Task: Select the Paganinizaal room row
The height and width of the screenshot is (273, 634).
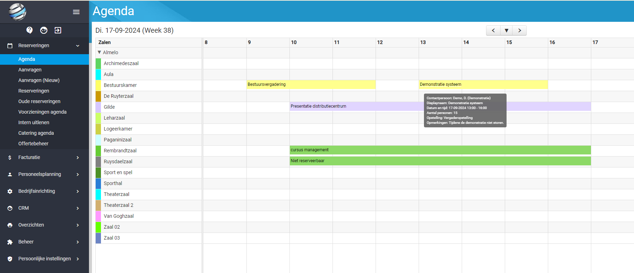Action: [x=149, y=140]
